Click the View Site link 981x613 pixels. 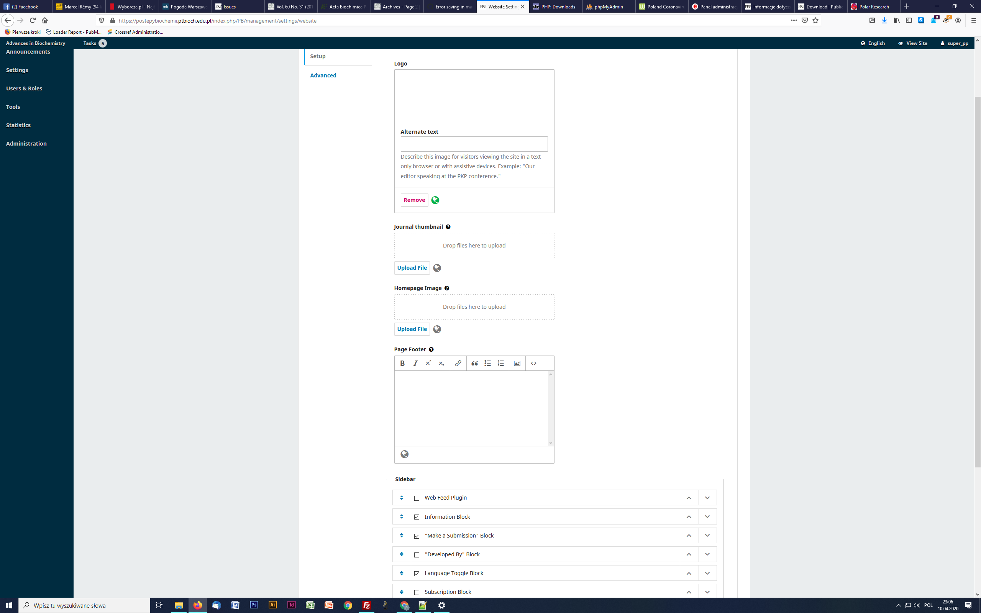click(x=912, y=43)
